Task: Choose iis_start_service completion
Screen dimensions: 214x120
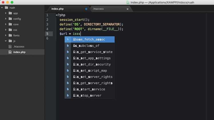Action: (x=90, y=89)
